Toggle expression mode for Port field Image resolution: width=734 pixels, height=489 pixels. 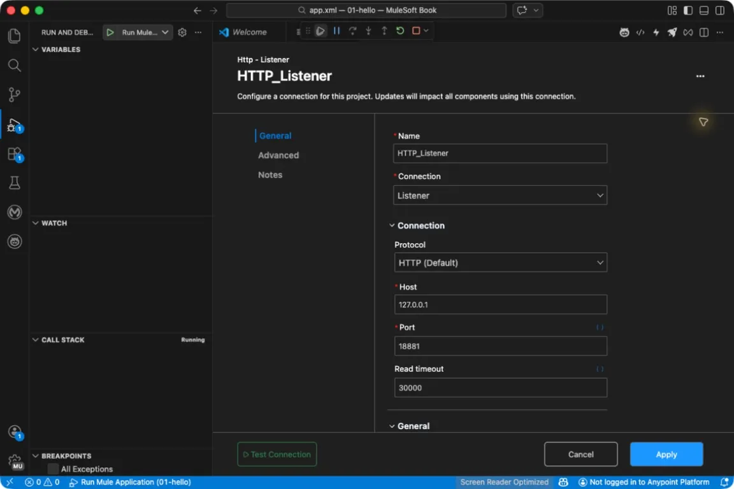click(x=600, y=327)
